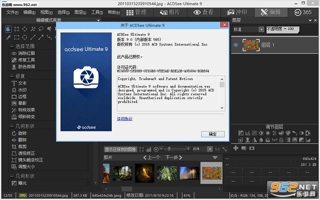This screenshot has height=200, width=320.
Task: Collapse the 修复 group
Action: [12, 76]
